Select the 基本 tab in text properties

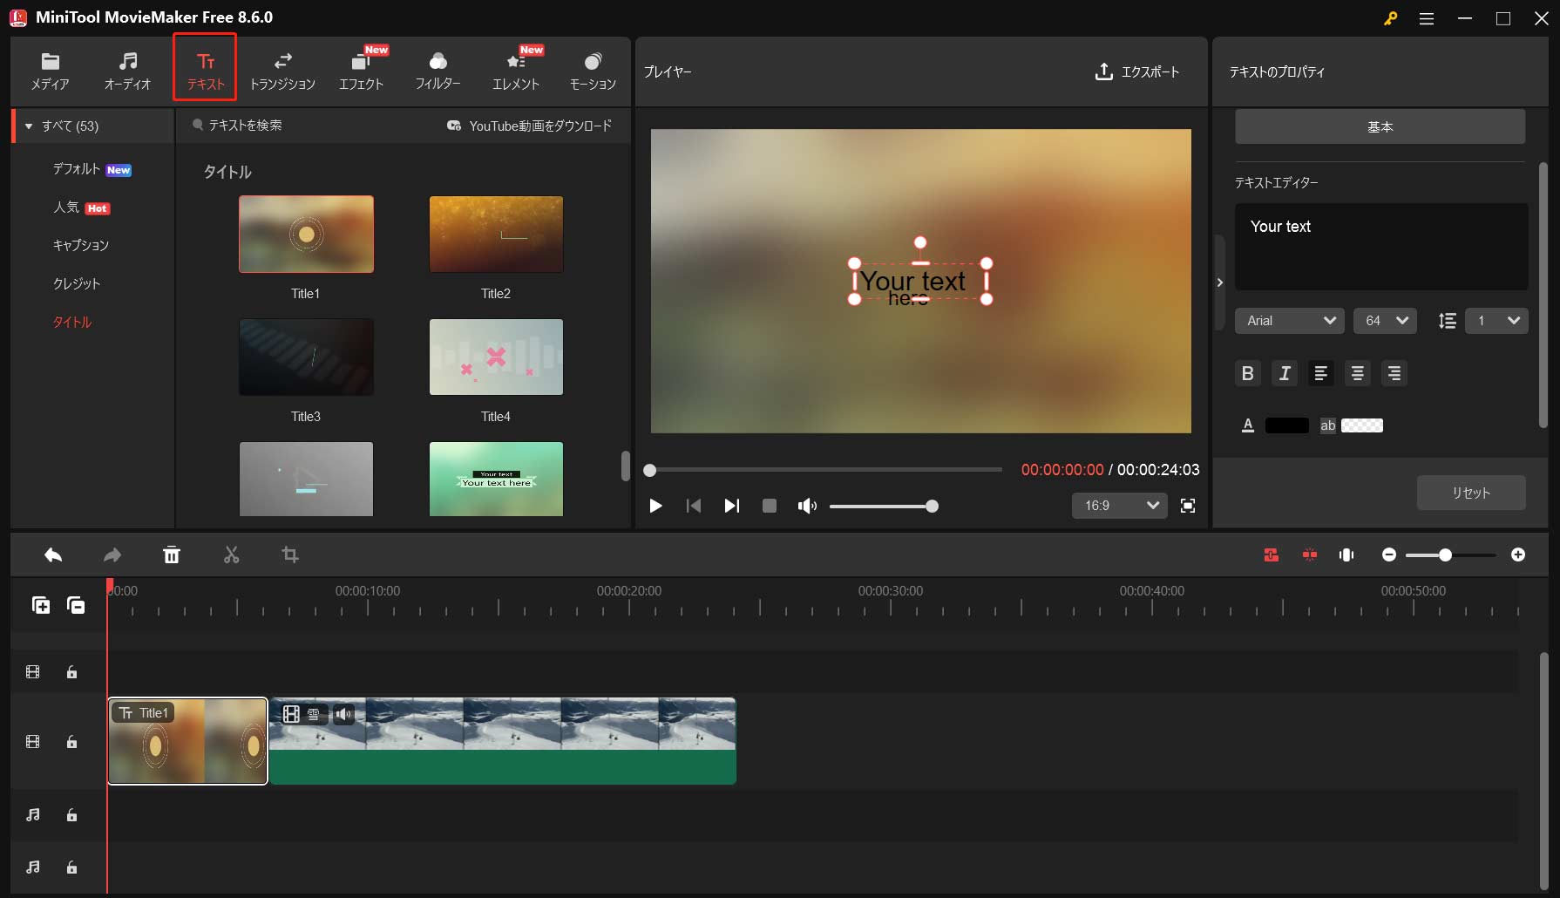1380,126
